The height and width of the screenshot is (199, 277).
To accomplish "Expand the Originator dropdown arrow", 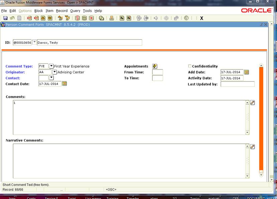I will tap(54, 72).
